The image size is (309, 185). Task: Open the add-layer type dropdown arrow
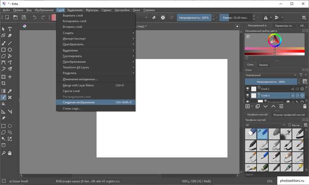(252, 107)
